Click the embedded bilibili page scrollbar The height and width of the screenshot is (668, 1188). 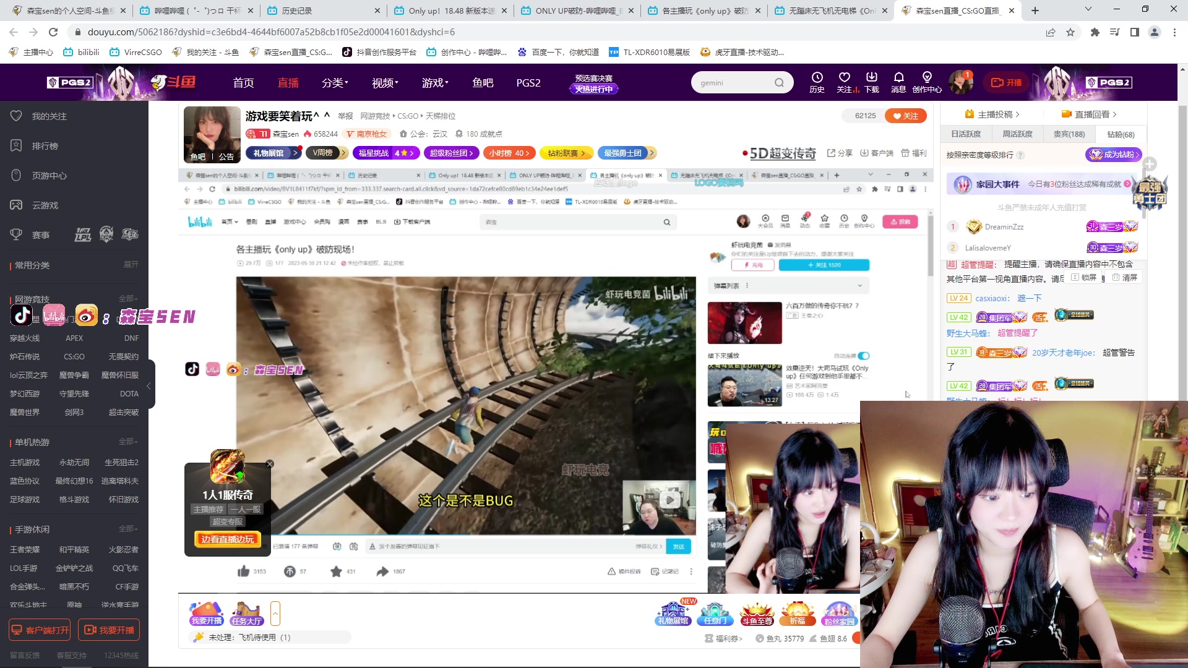[929, 246]
